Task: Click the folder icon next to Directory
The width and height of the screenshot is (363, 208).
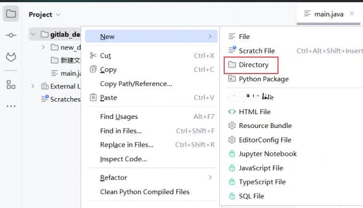Action: [232, 65]
